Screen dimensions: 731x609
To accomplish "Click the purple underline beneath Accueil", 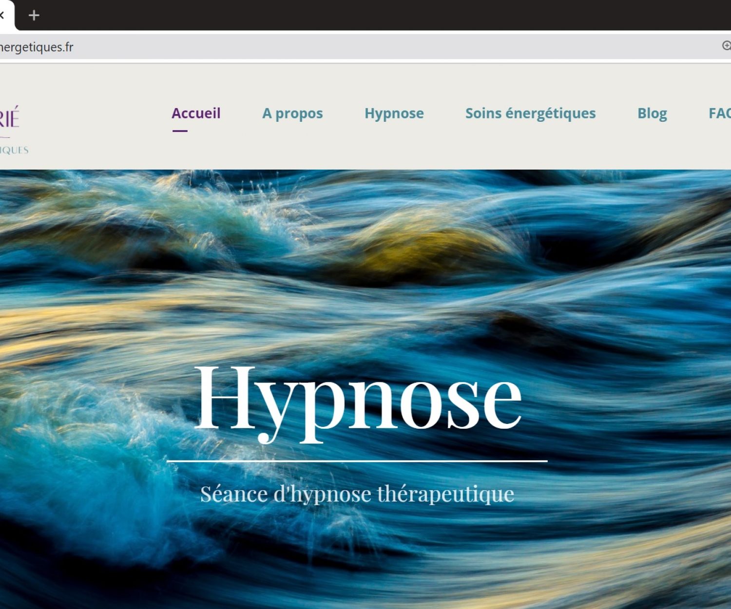I will [x=180, y=131].
